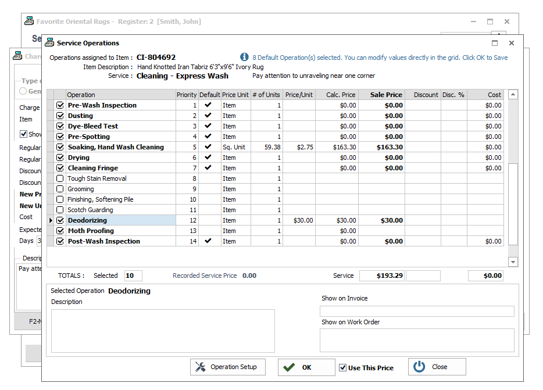The height and width of the screenshot is (390, 543).
Task: Click the Show on Work Order field
Action: click(417, 340)
